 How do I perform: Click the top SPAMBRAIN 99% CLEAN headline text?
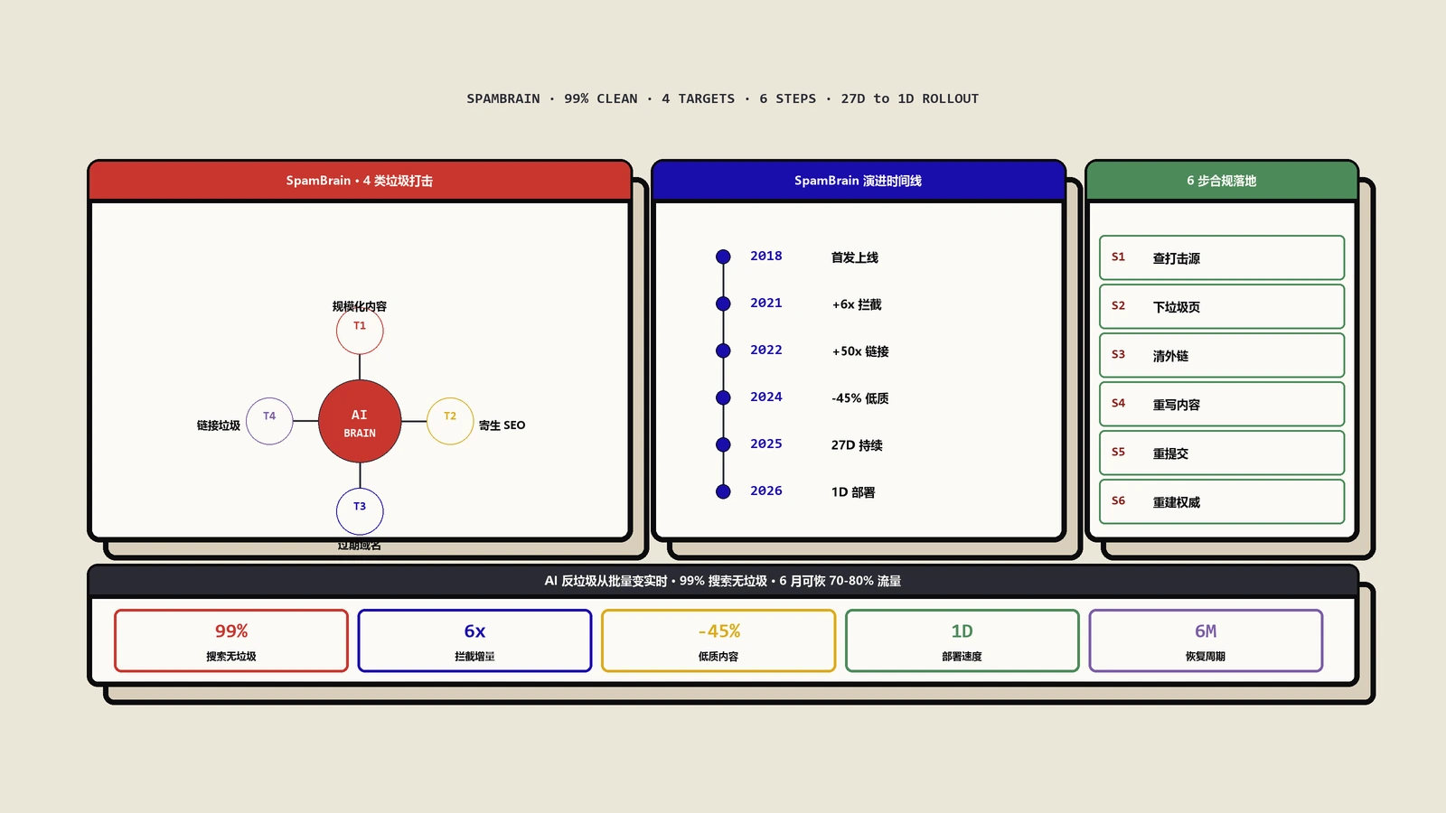tap(723, 98)
